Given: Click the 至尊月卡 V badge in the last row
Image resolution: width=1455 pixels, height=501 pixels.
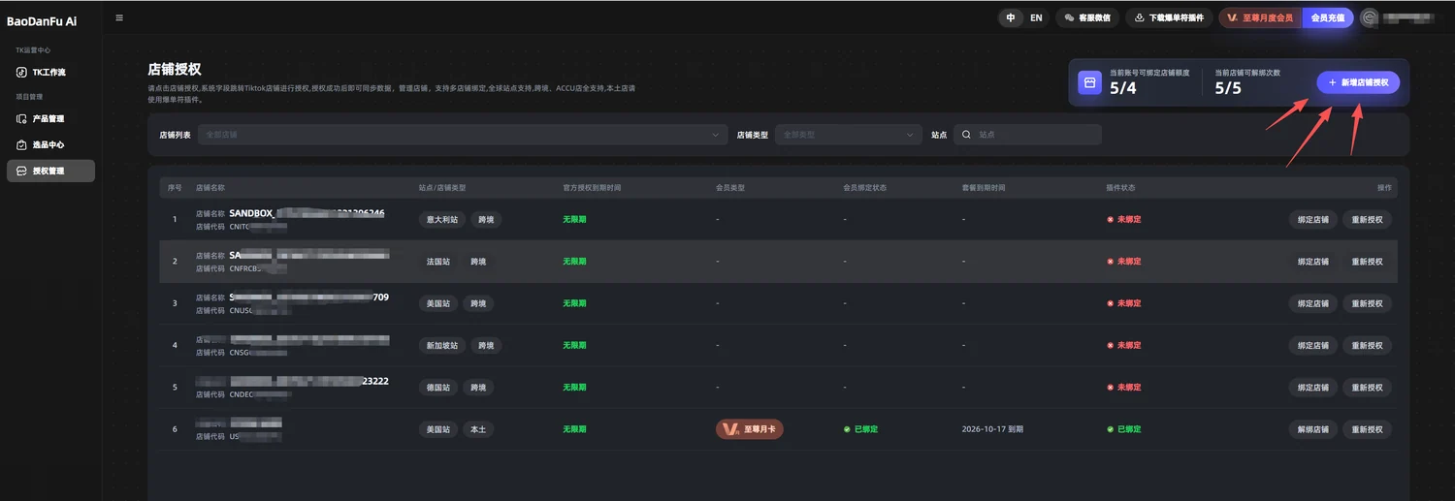Looking at the screenshot, I should pos(750,429).
